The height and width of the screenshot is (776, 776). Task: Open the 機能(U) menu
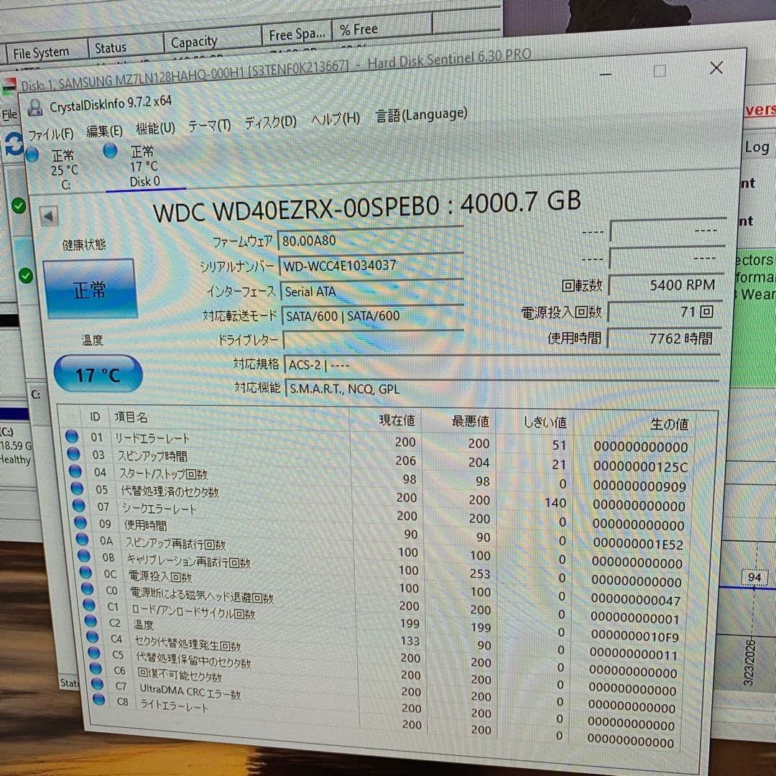155,128
